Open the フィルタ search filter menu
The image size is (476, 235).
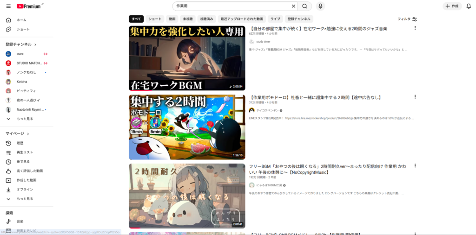407,19
